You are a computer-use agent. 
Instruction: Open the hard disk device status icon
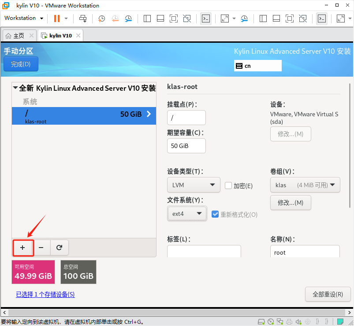coord(261,322)
